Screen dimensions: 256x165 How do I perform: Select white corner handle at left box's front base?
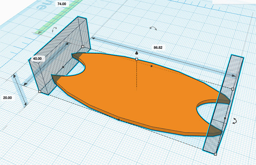[x=39, y=91]
